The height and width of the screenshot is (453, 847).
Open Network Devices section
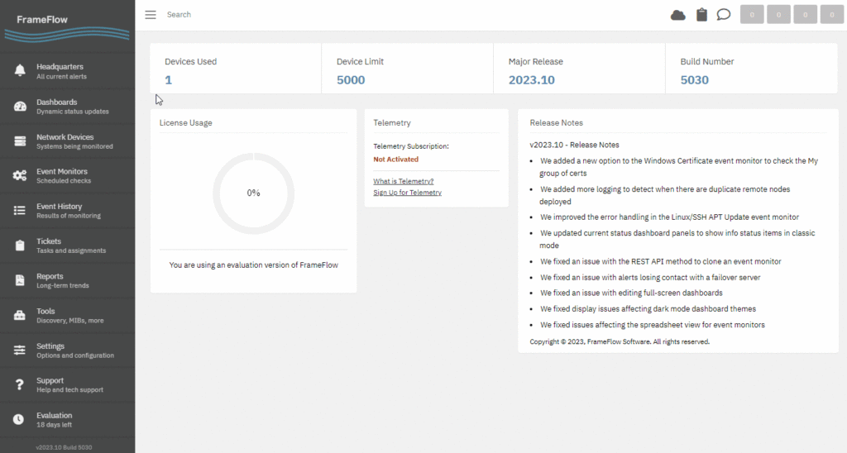coord(68,141)
